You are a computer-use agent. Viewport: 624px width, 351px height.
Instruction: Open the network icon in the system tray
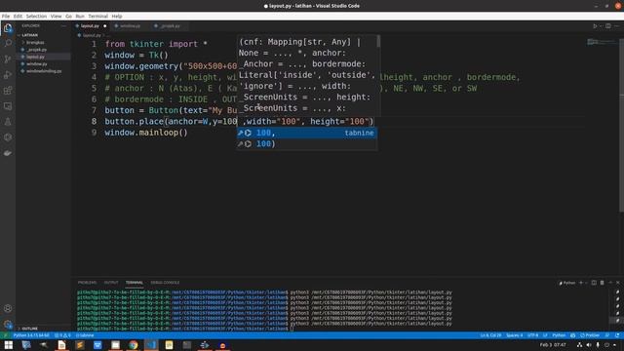point(579,345)
